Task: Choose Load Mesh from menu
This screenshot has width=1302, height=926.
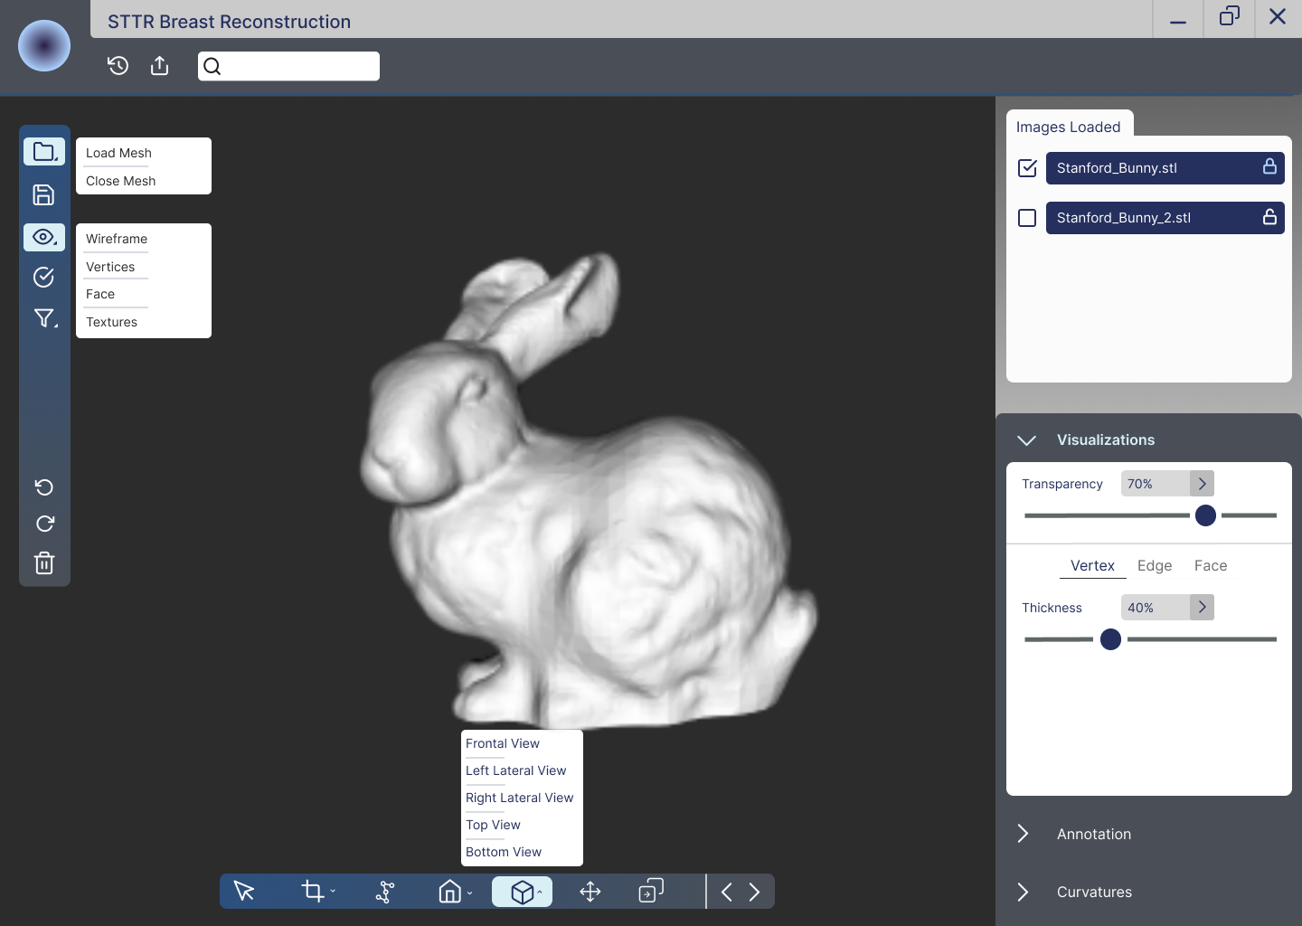Action: point(118,153)
